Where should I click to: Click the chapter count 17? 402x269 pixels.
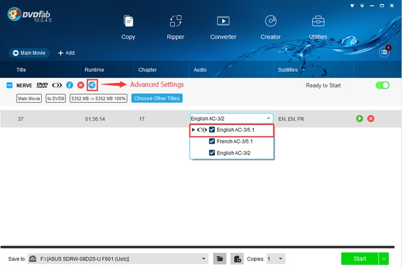click(142, 119)
